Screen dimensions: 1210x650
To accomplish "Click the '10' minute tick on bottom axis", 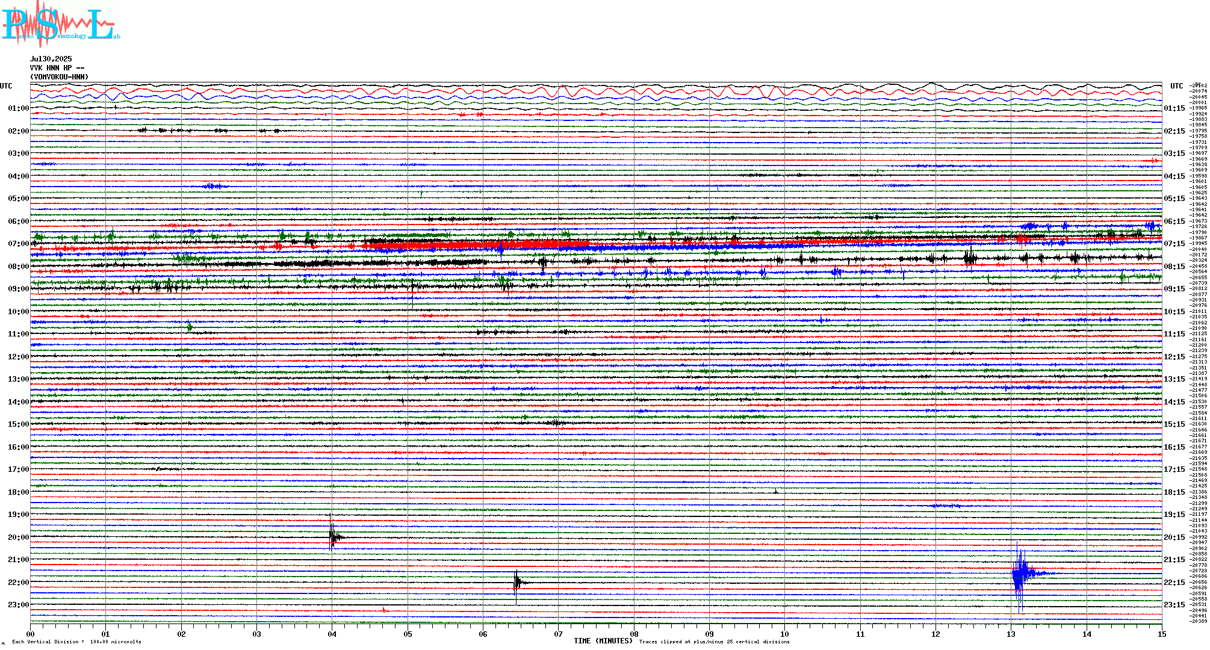I will pos(785,634).
